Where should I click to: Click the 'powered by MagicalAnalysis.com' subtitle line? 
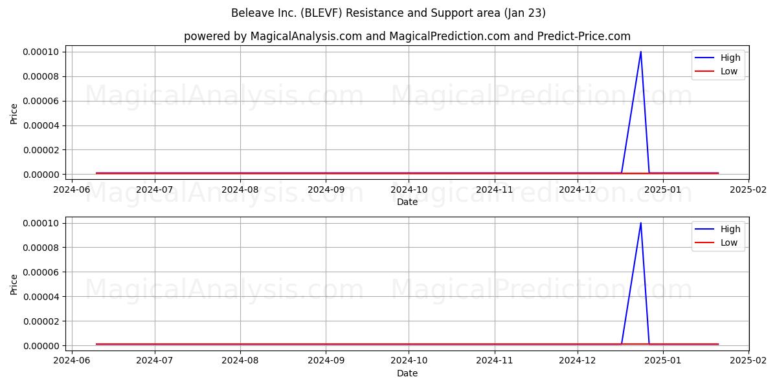click(407, 36)
